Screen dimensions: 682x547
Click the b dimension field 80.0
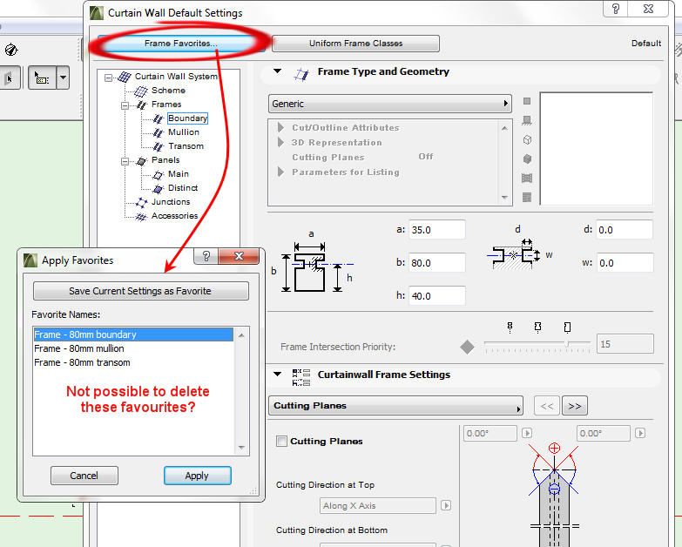tap(436, 263)
